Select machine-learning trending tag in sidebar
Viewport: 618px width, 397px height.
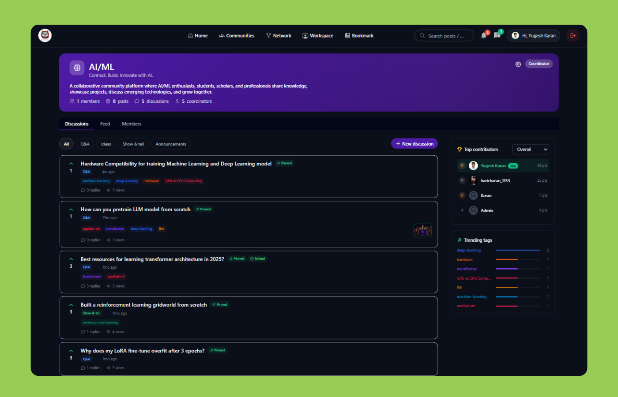(x=472, y=297)
